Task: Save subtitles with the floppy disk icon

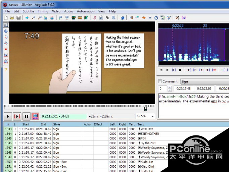Action: 18,18
